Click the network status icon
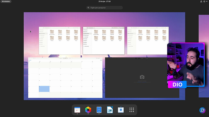The image size is (209, 117). [201, 2]
